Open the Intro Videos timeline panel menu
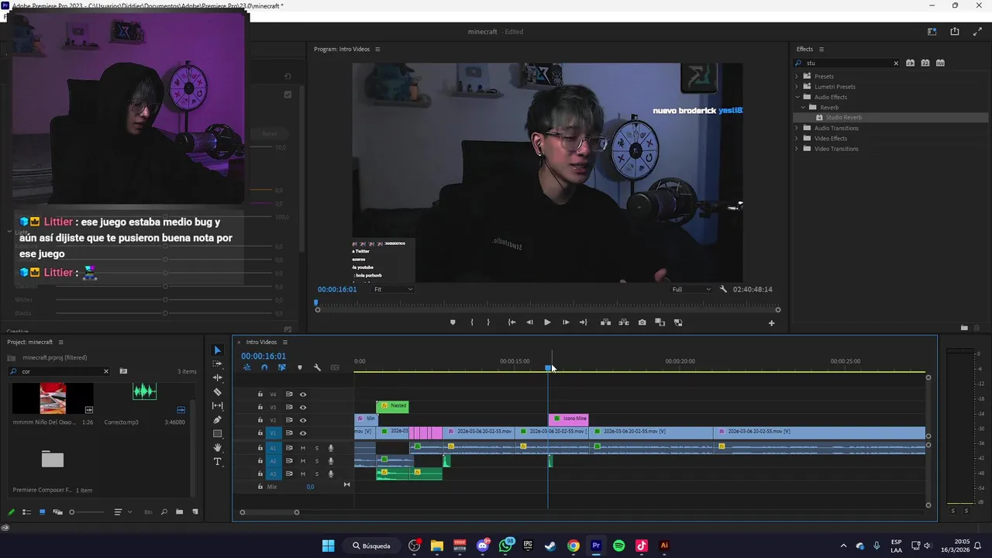 (x=284, y=342)
